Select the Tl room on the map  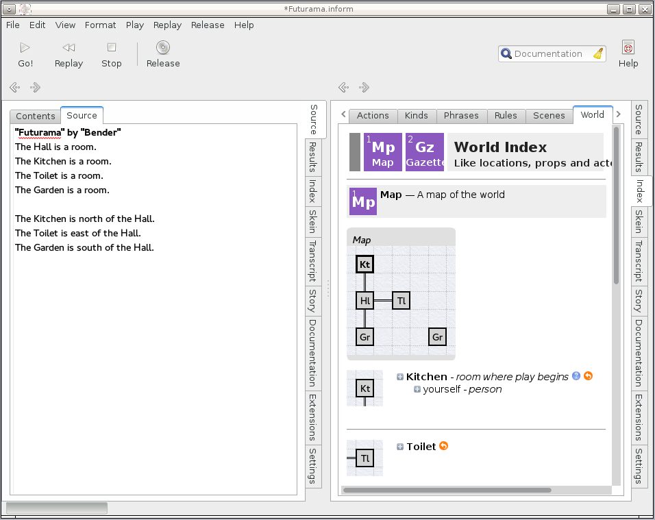click(x=401, y=301)
